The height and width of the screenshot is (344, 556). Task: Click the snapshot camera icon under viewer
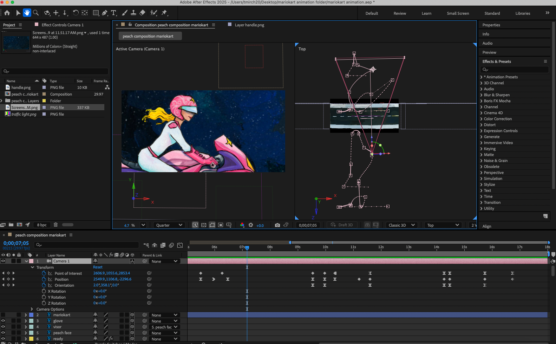[x=277, y=225]
